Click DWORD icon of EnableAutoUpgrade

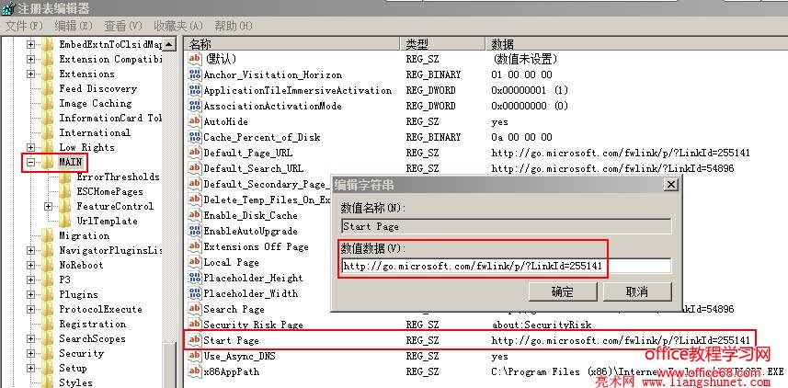195,231
